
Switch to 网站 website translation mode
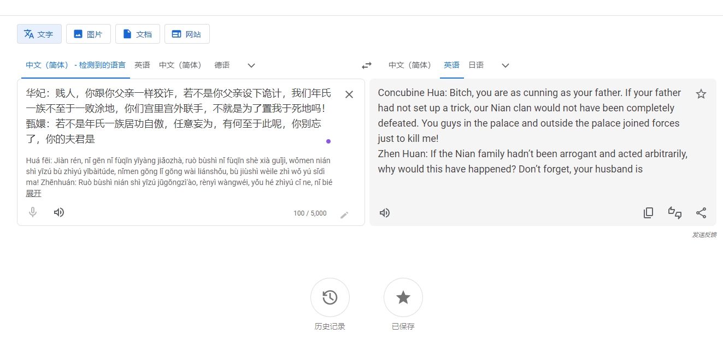point(187,33)
